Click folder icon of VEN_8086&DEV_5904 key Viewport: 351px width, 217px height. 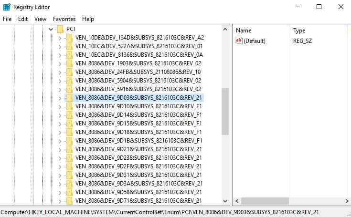tap(69, 81)
